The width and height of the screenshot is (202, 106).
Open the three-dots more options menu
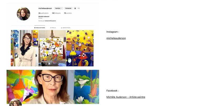pos(79,8)
